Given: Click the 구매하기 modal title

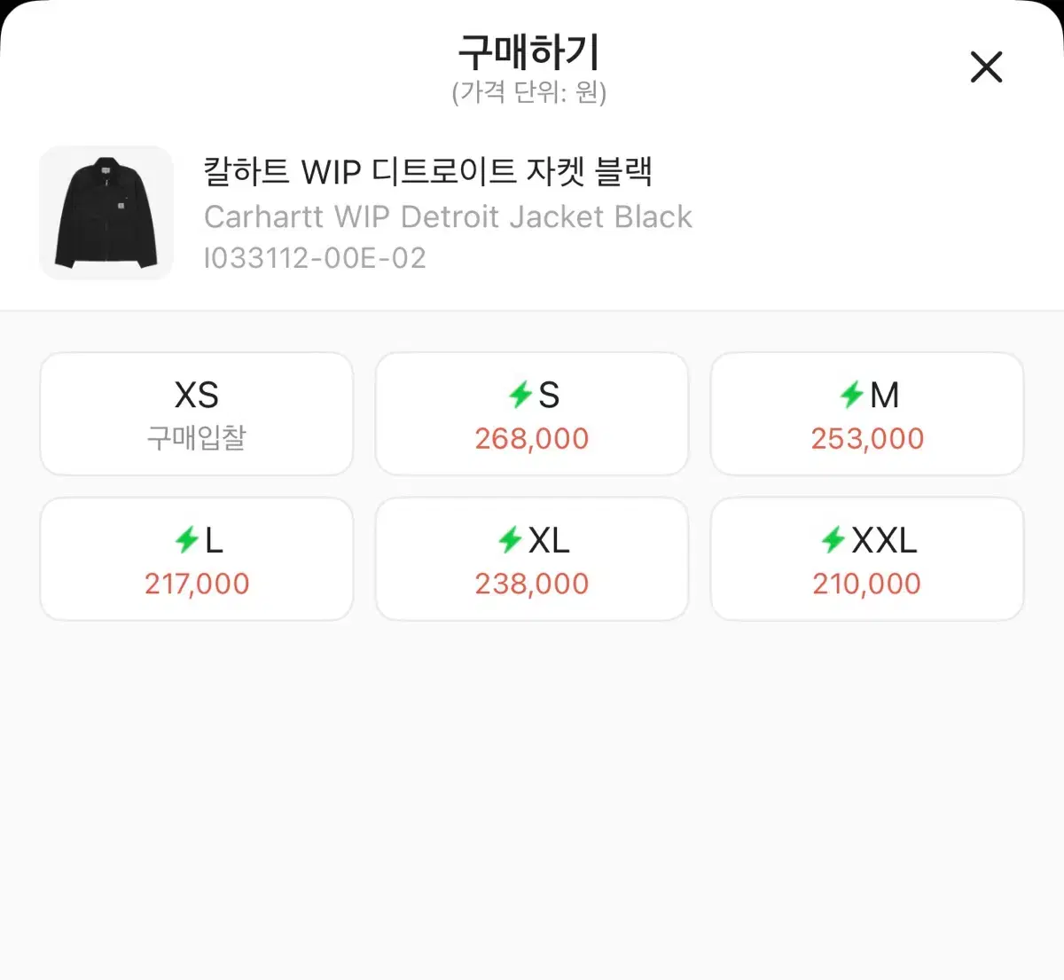Looking at the screenshot, I should point(530,52).
